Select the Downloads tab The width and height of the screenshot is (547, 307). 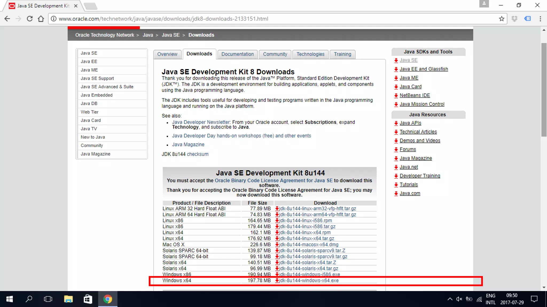point(199,54)
